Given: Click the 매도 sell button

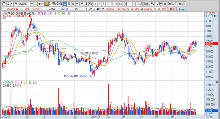Looking at the screenshot, I should (x=181, y=9).
